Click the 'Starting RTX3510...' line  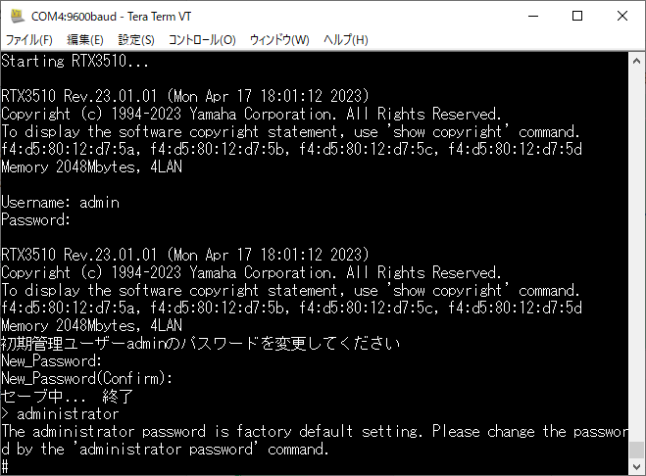(75, 62)
